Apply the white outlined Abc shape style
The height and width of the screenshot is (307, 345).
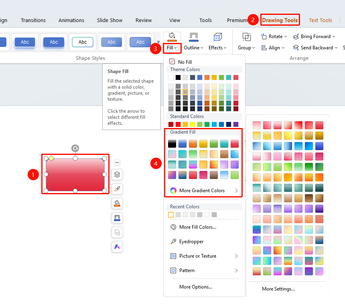point(83,42)
